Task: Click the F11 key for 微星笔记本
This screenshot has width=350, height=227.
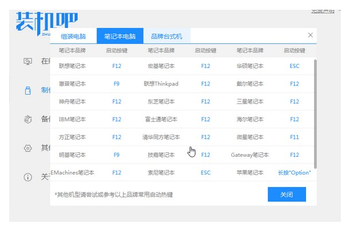Action: 295,137
